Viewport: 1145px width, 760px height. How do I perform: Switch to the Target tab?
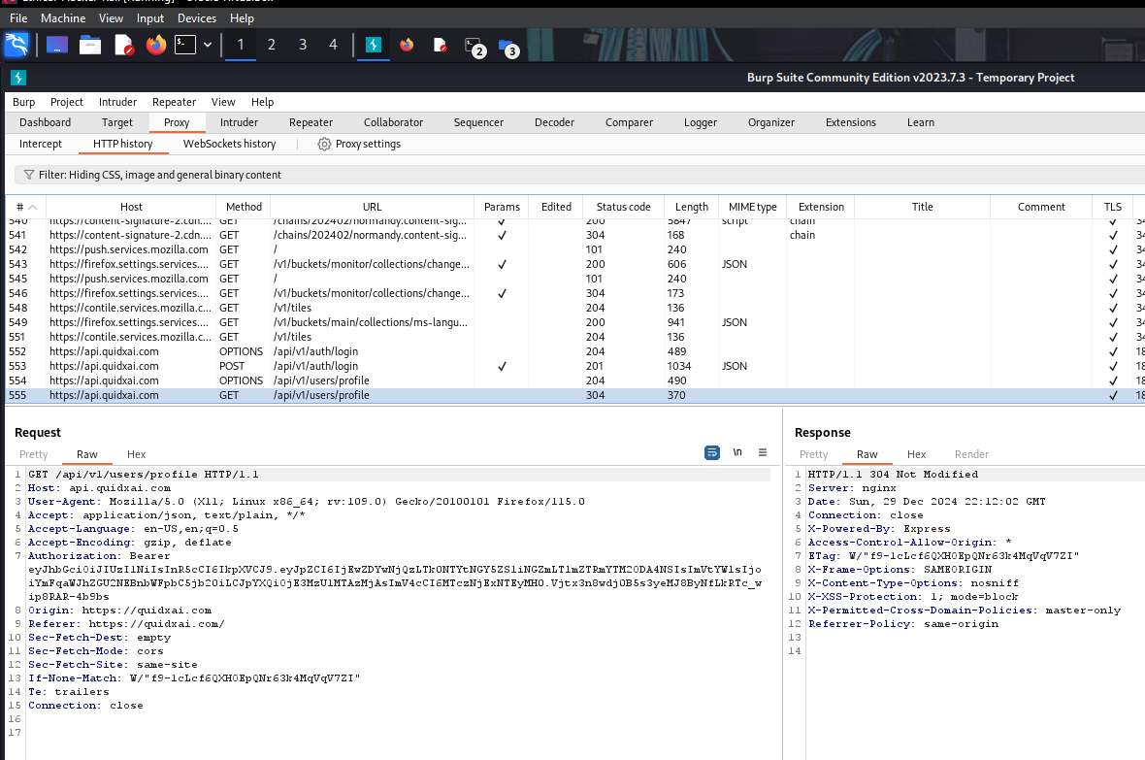pyautogui.click(x=116, y=122)
